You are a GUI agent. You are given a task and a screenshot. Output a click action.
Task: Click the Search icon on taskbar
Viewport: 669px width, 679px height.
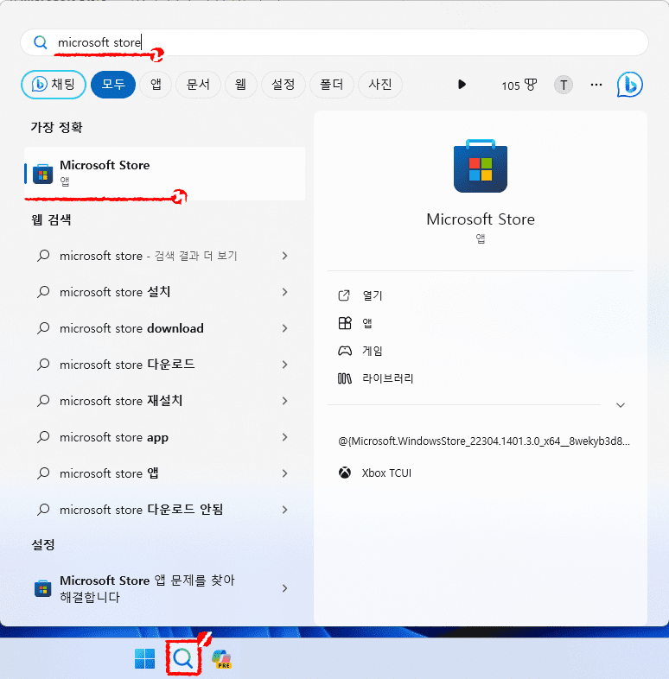pyautogui.click(x=183, y=658)
